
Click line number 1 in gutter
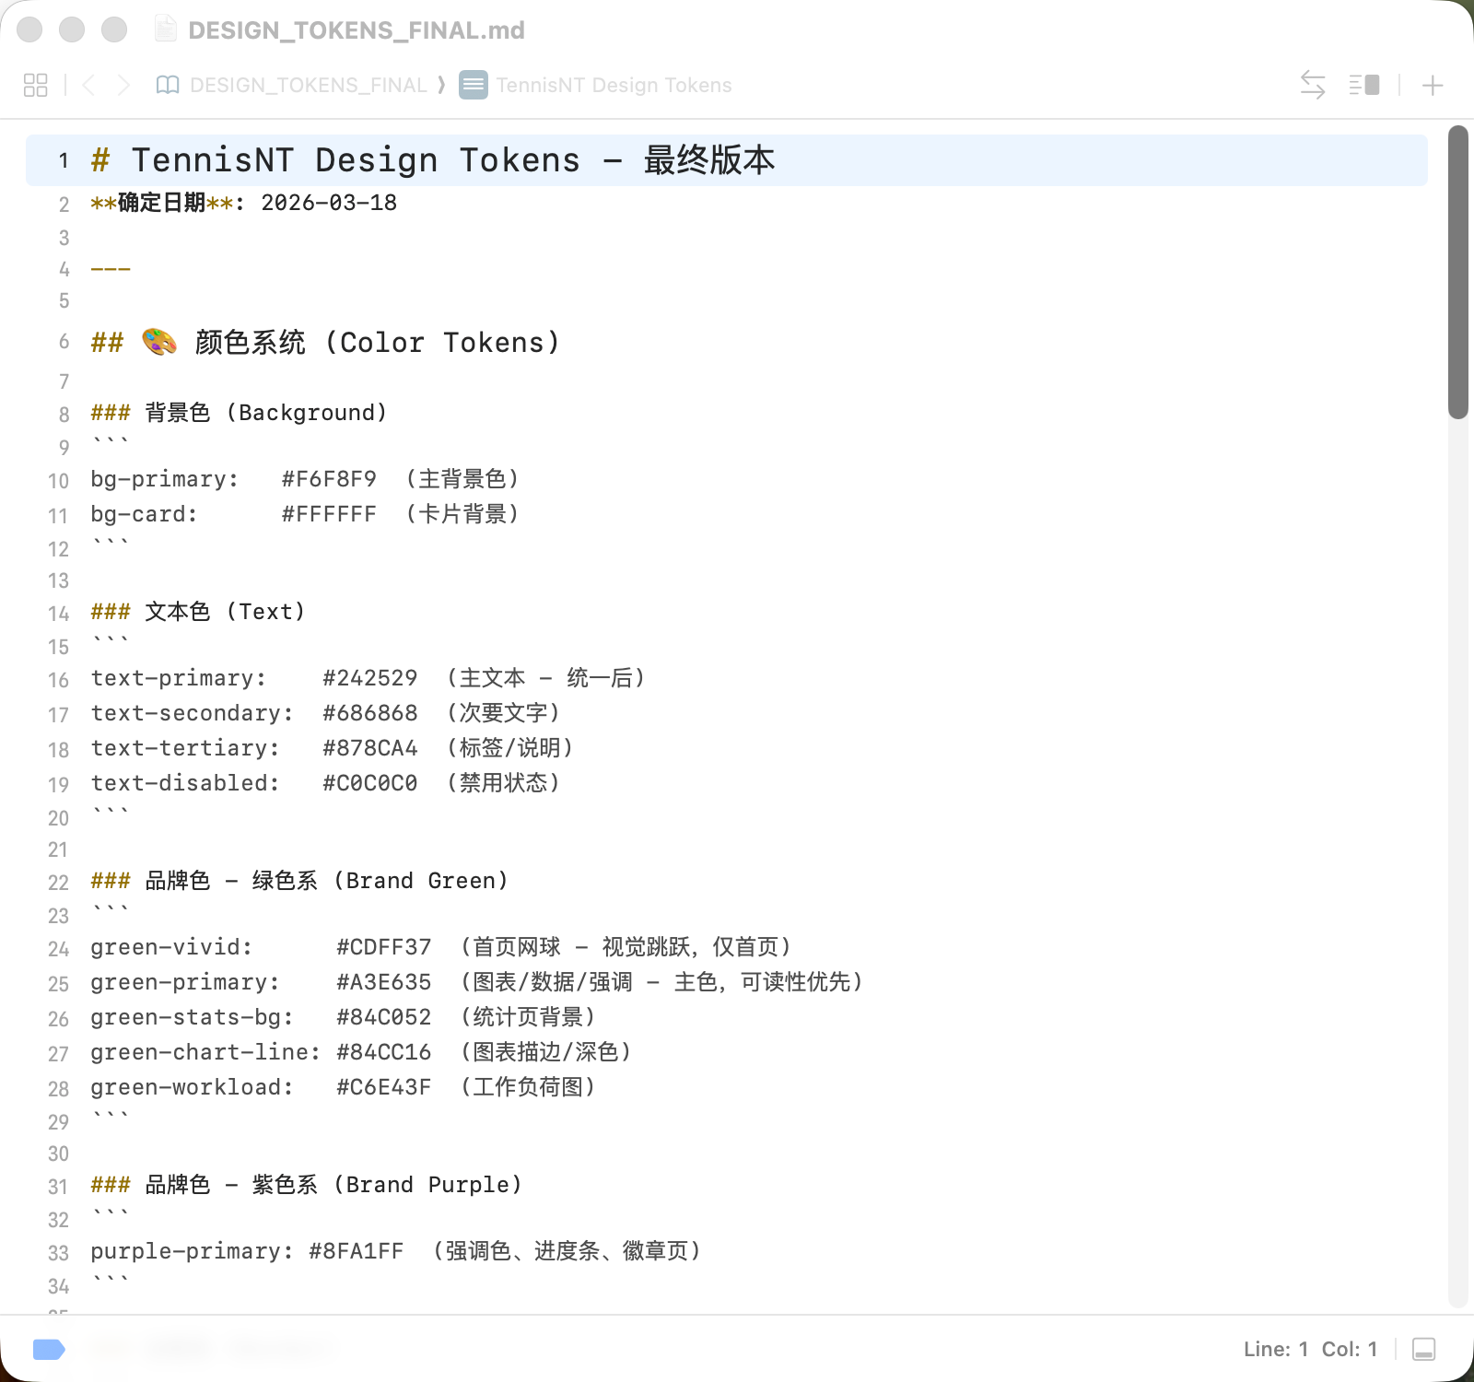[x=64, y=160]
